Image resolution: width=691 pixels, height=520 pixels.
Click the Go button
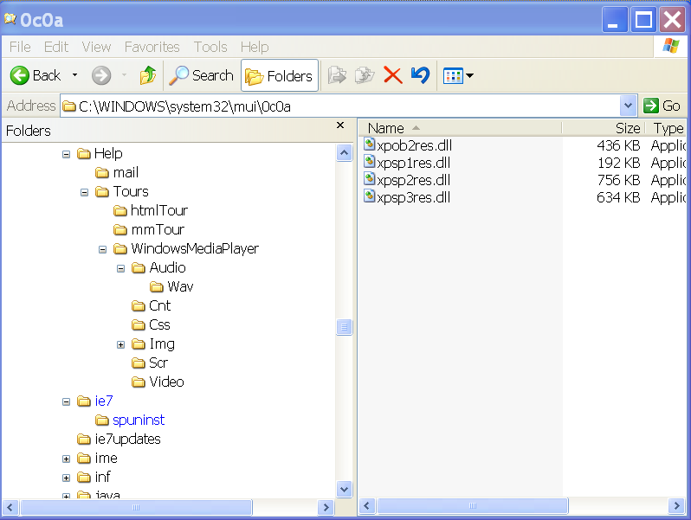[662, 106]
